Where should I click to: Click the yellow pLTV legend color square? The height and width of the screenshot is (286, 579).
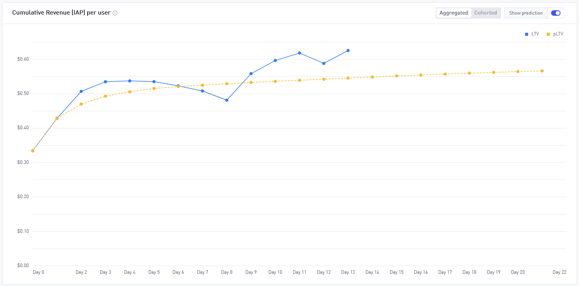[x=548, y=34]
